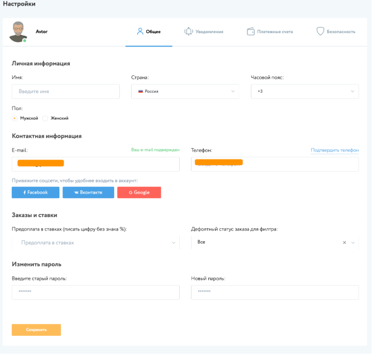This screenshot has height=354, width=372.
Task: Expand Дефолтный статус заказа dropdown arrow
Action: [x=353, y=243]
